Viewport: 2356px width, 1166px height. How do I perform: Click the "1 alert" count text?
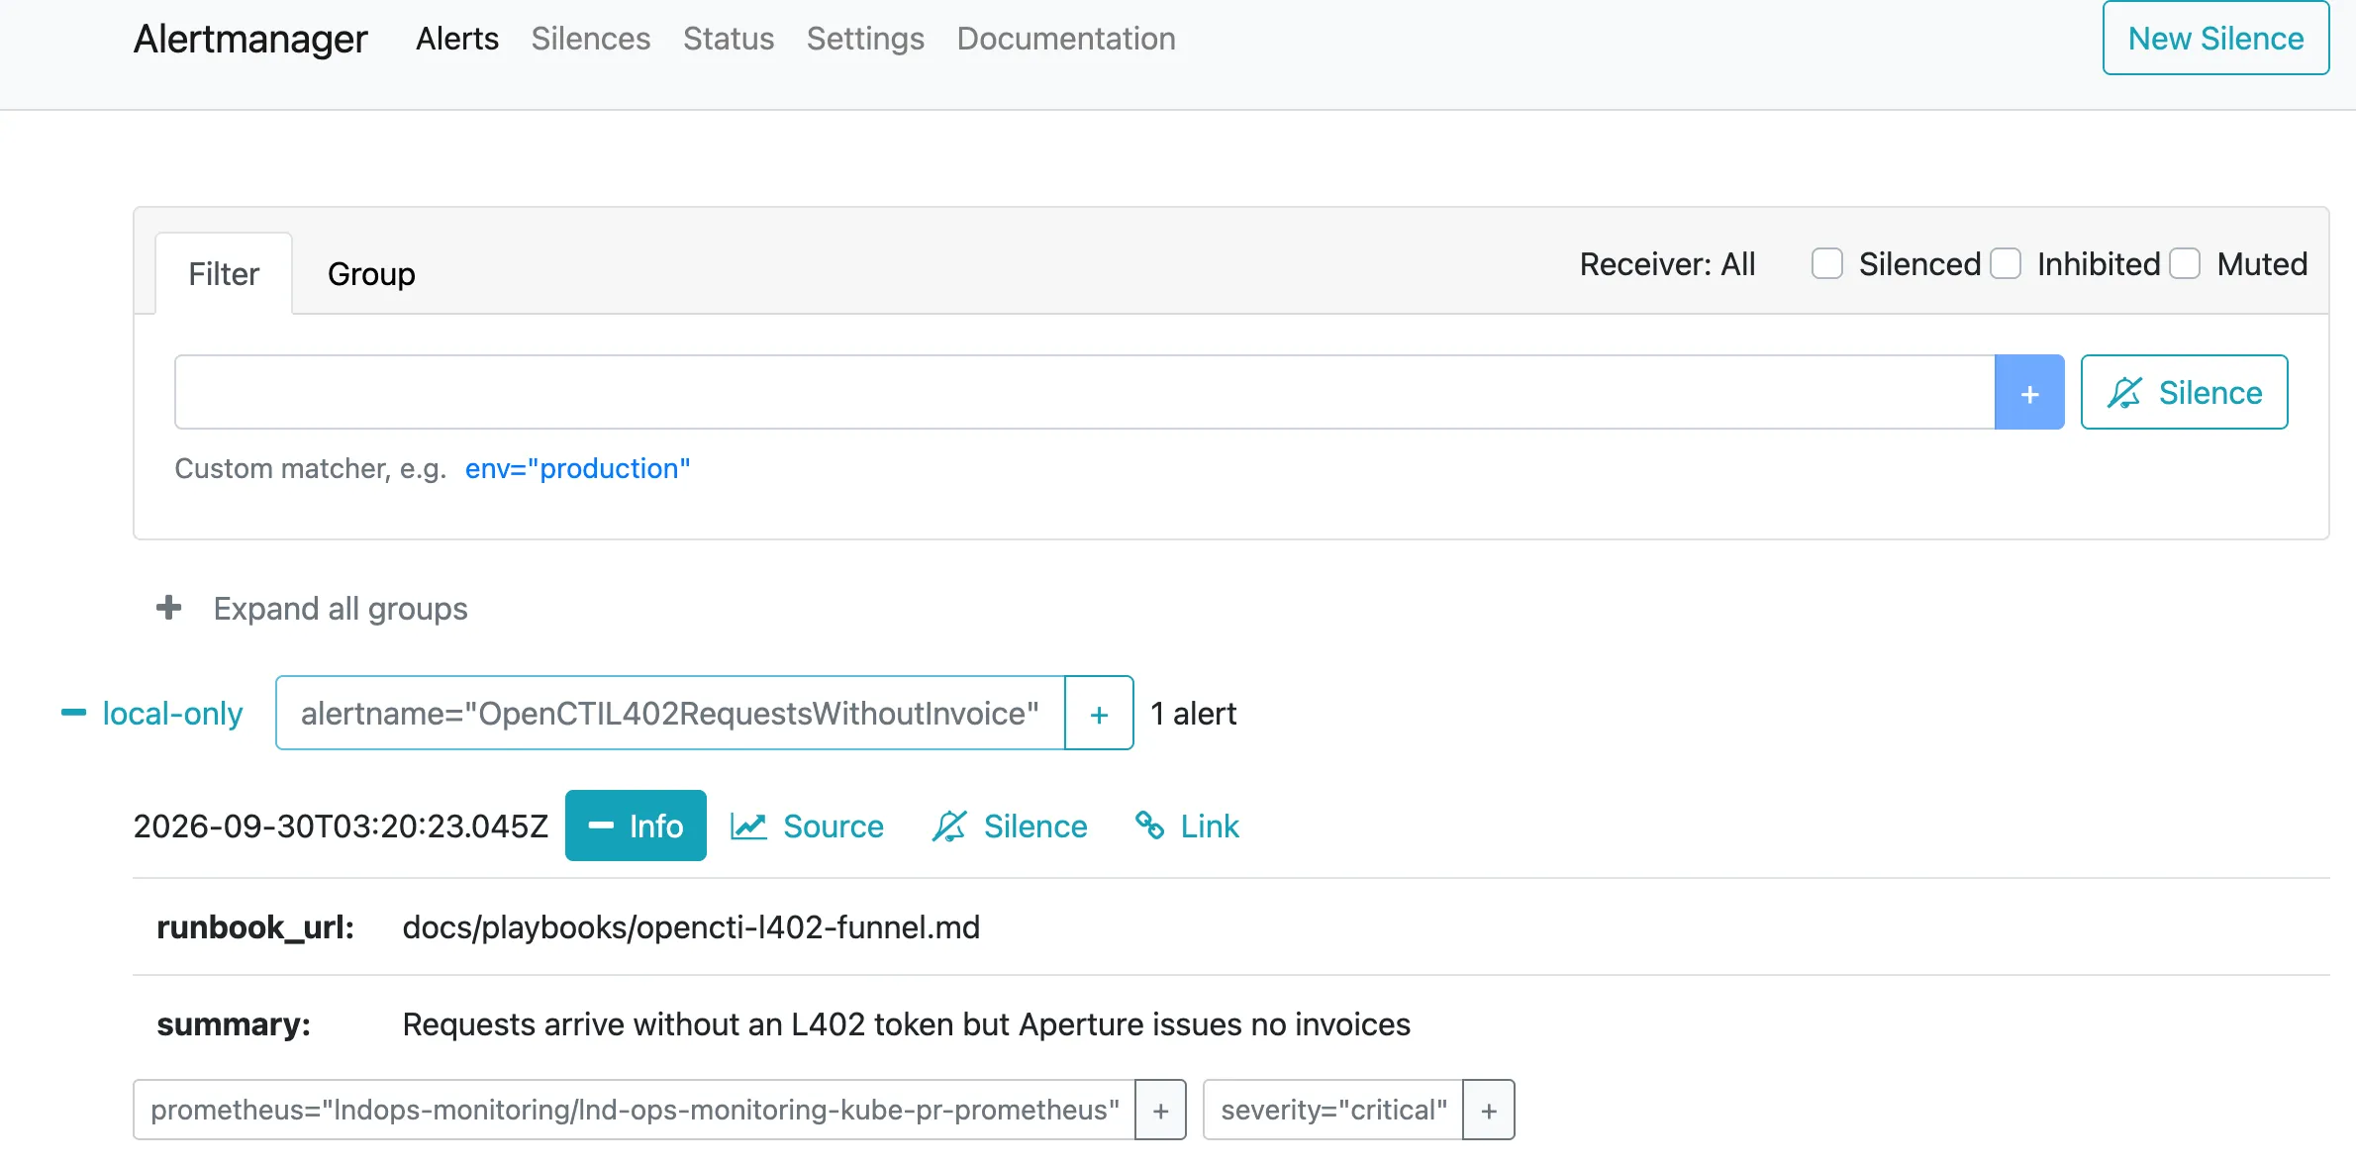tap(1194, 714)
